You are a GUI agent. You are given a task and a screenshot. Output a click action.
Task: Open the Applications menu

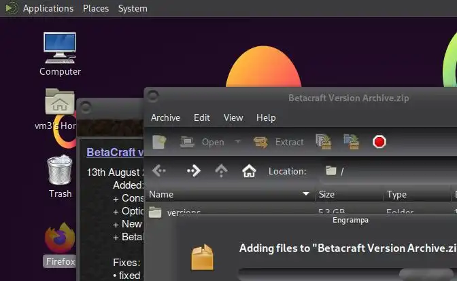click(48, 8)
